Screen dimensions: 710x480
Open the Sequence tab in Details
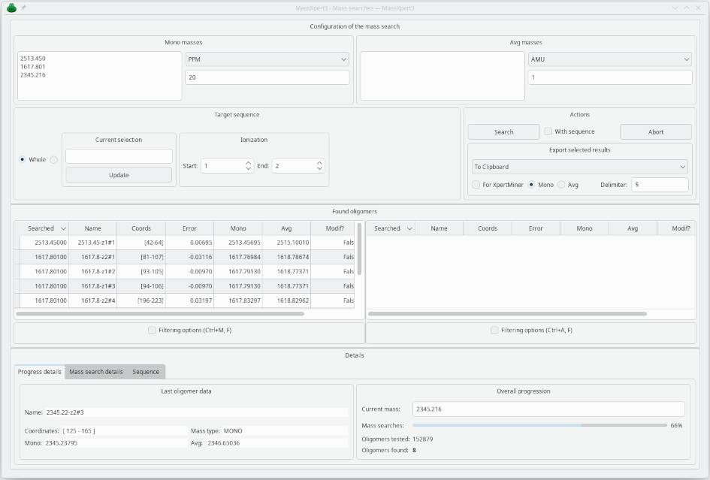146,371
